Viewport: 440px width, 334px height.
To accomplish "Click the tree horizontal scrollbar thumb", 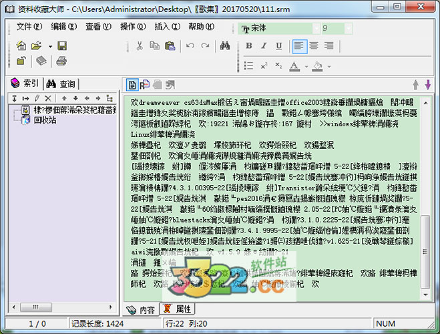I will click(36, 307).
